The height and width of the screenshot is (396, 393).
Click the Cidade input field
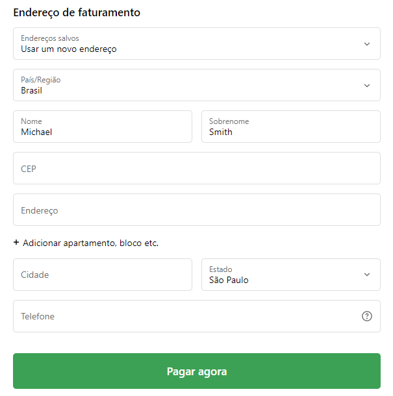coord(103,275)
